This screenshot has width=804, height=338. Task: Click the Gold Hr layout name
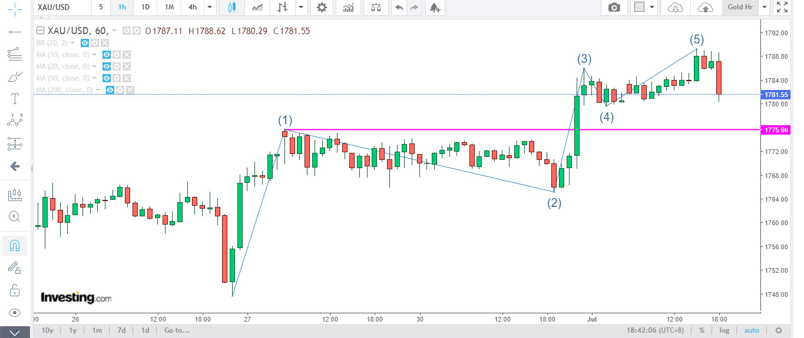740,7
